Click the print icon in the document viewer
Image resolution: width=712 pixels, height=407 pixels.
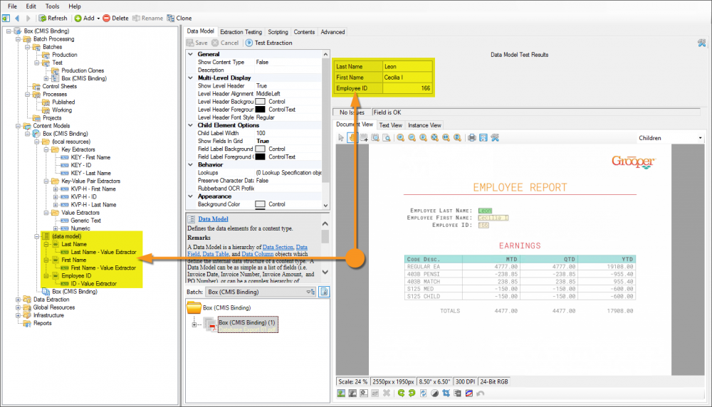coord(471,137)
